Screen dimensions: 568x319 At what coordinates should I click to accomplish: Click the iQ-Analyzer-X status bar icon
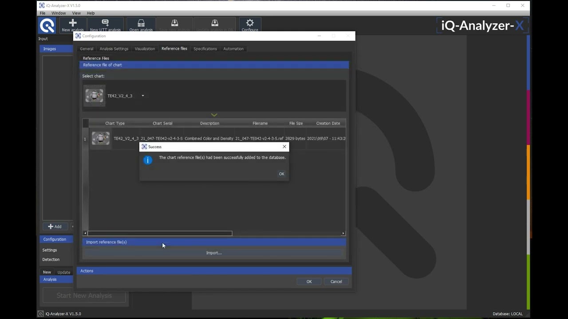41,314
